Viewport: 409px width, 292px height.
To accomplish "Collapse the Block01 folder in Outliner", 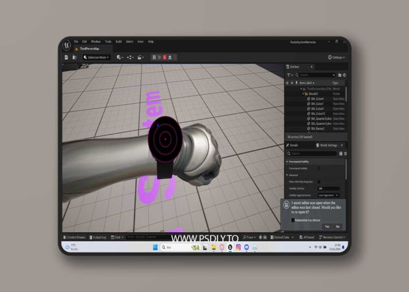I will [304, 94].
